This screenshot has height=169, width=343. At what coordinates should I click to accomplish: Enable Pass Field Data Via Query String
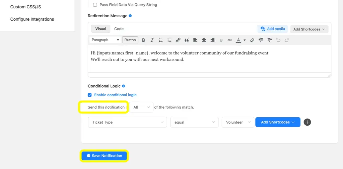pyautogui.click(x=95, y=5)
